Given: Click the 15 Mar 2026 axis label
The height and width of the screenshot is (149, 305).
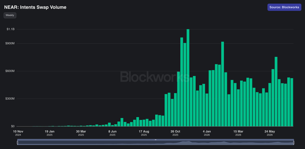Looking at the screenshot, I should 238,133.
